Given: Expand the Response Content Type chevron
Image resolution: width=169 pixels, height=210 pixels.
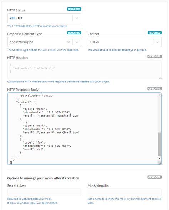Looking at the screenshot, I should 77,42.
